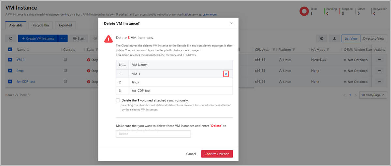The width and height of the screenshot is (391, 166).
Task: Open the console icon for VM-1
Action: point(65,60)
